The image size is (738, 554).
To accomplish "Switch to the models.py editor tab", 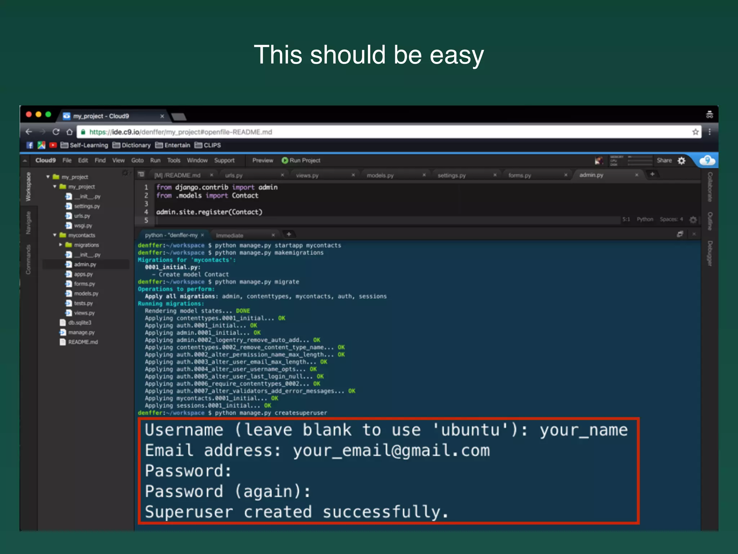I will pyautogui.click(x=380, y=175).
